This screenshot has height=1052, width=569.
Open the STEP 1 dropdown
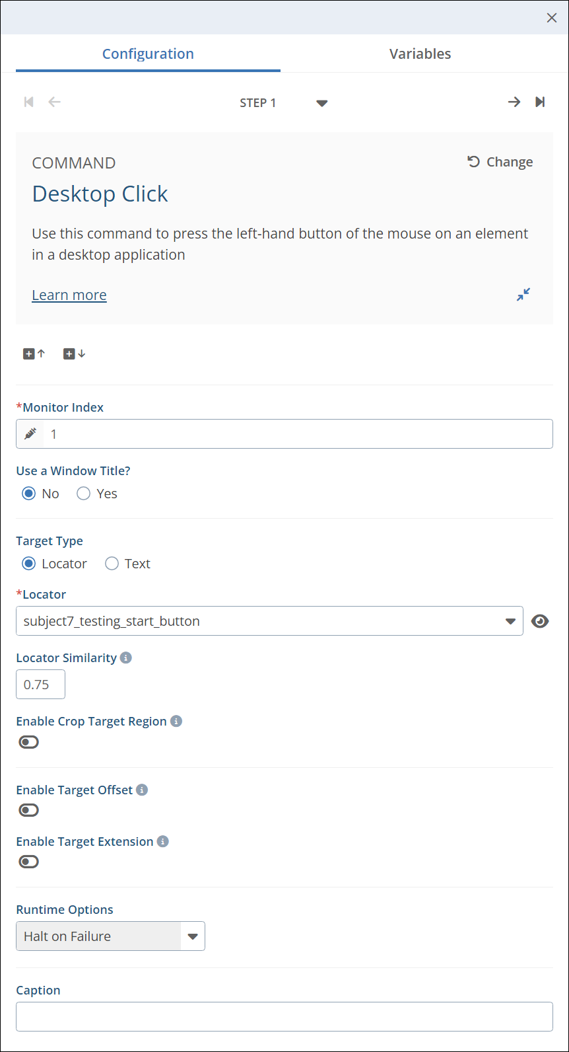pyautogui.click(x=321, y=103)
